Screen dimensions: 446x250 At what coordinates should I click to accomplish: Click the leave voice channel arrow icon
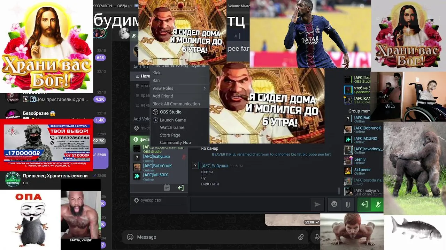click(x=180, y=187)
